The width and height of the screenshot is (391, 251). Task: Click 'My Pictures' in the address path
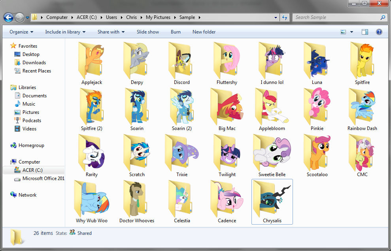pos(158,17)
